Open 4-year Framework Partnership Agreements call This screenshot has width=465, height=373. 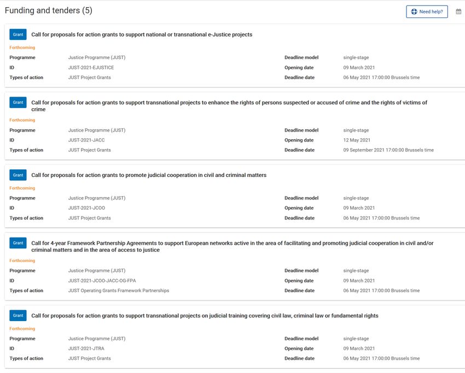(233, 247)
